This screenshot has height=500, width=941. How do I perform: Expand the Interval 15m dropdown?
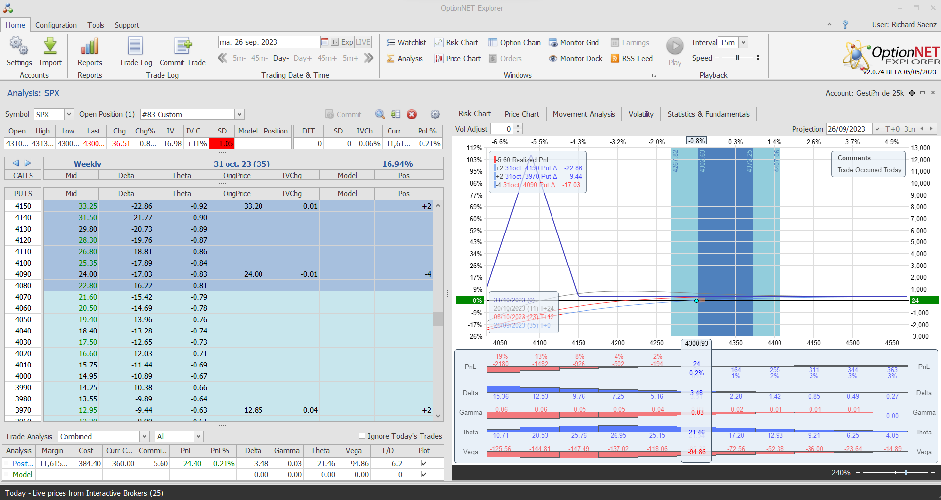coord(744,43)
